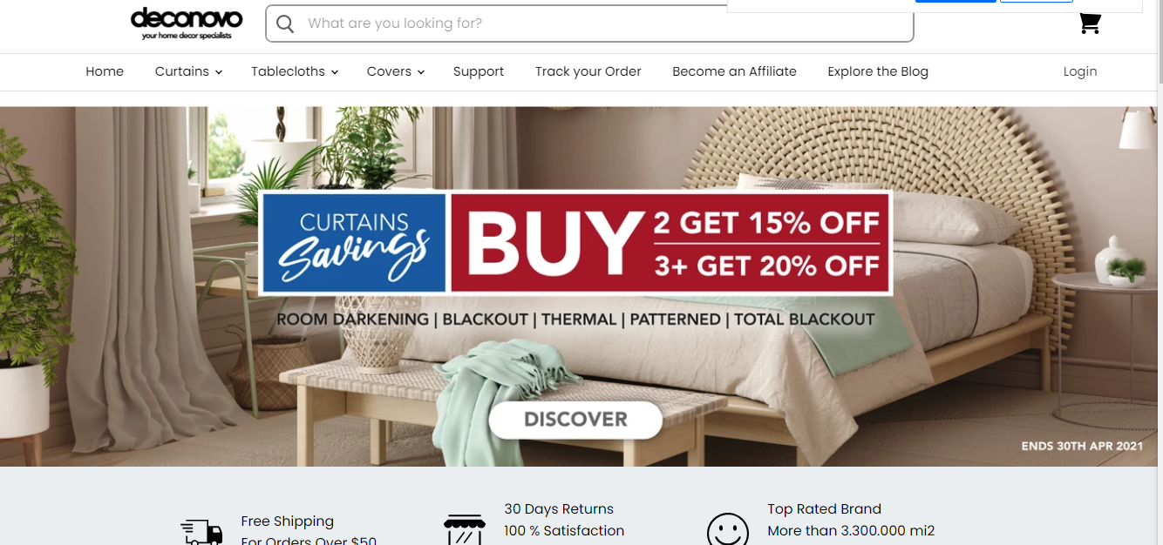Open the shopping cart icon
The image size is (1163, 545).
click(1090, 24)
